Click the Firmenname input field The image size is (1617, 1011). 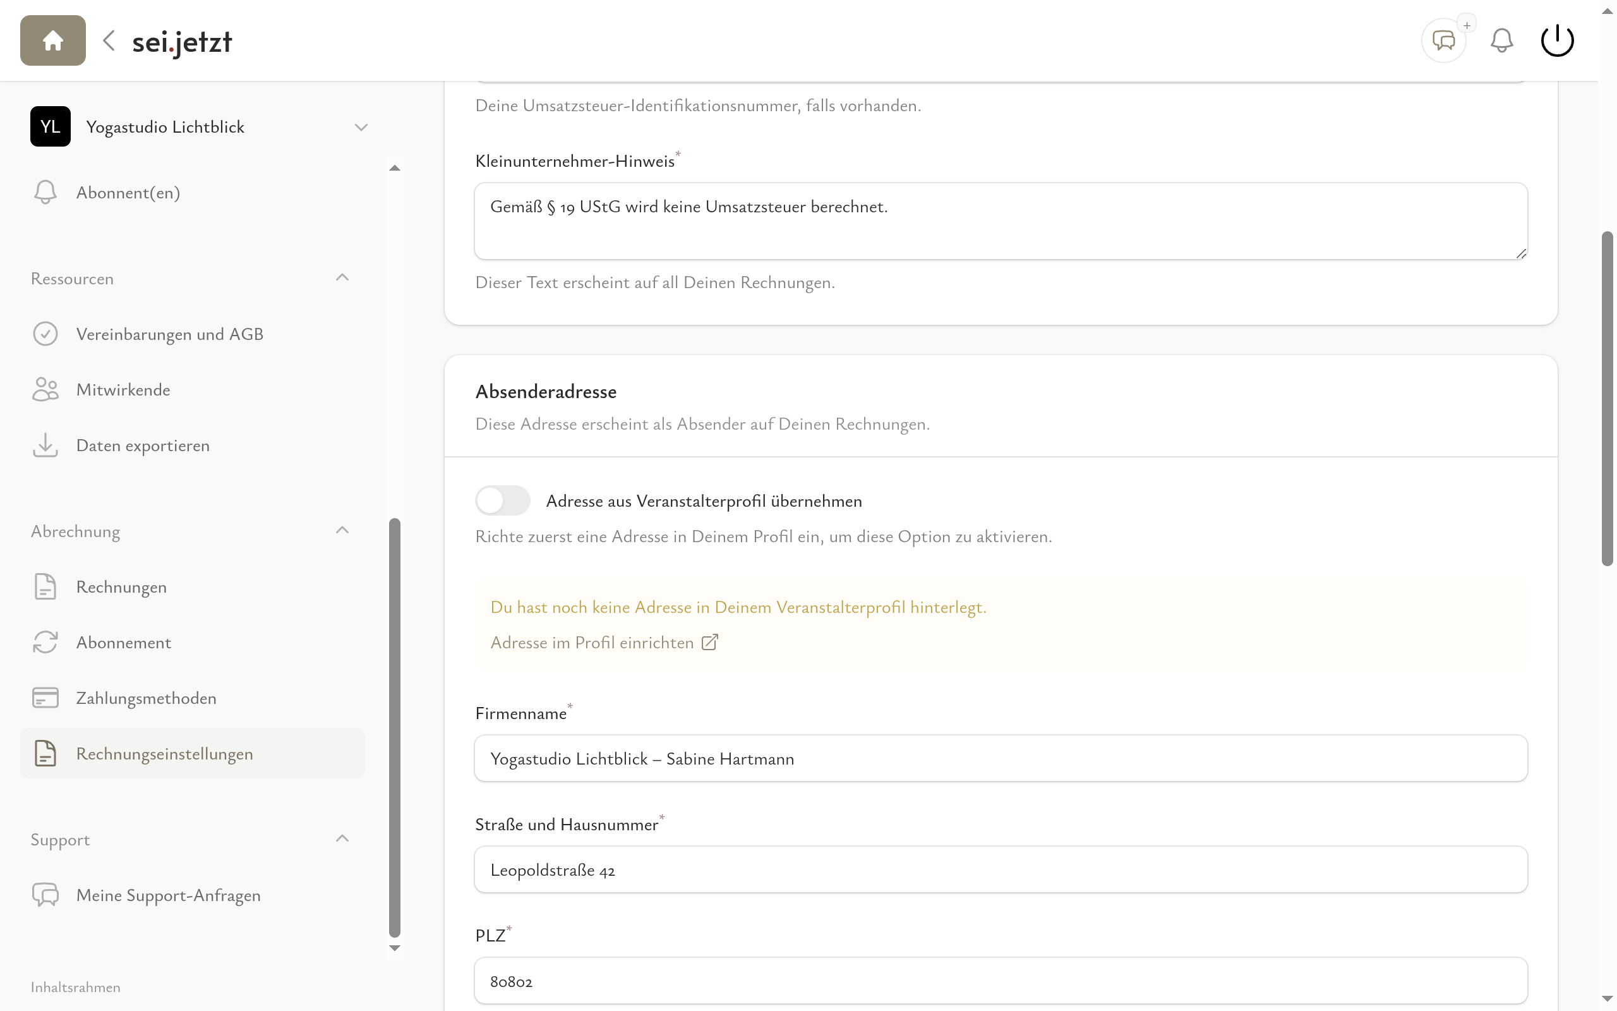click(x=1001, y=759)
